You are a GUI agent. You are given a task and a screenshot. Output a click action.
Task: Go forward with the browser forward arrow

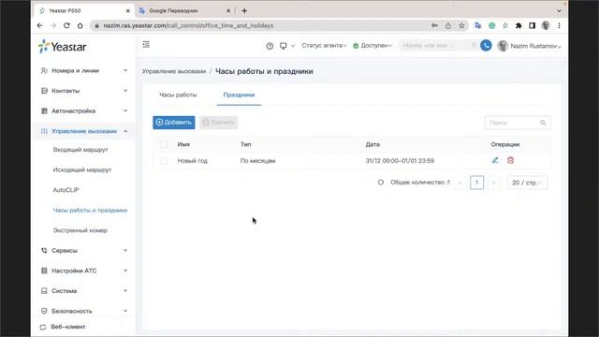coord(53,25)
